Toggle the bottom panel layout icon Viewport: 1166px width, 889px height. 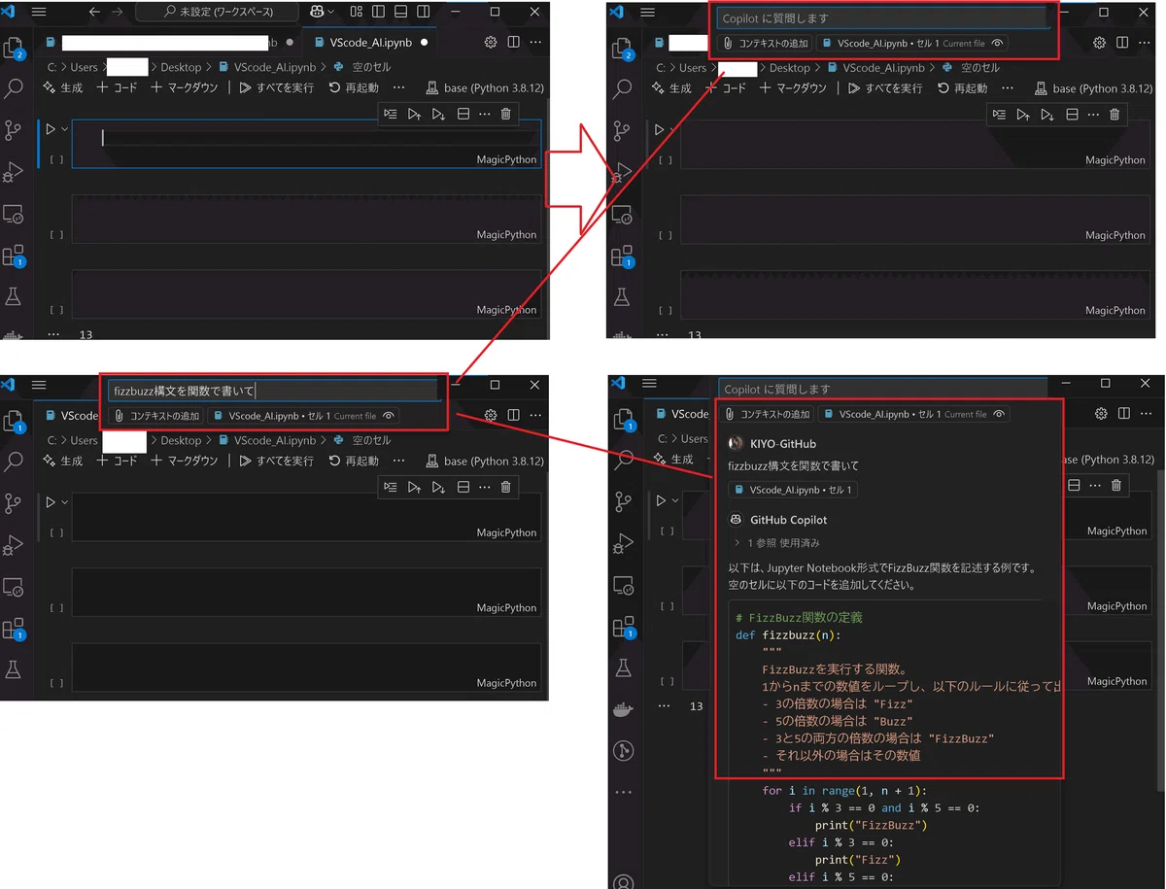(402, 12)
